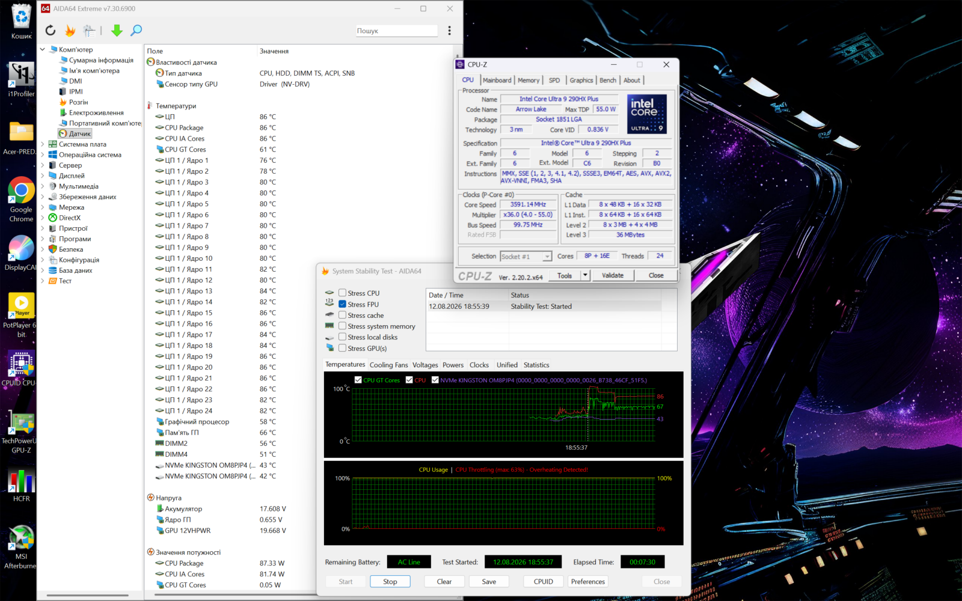Expand the Збереження даних tree node

(x=43, y=197)
